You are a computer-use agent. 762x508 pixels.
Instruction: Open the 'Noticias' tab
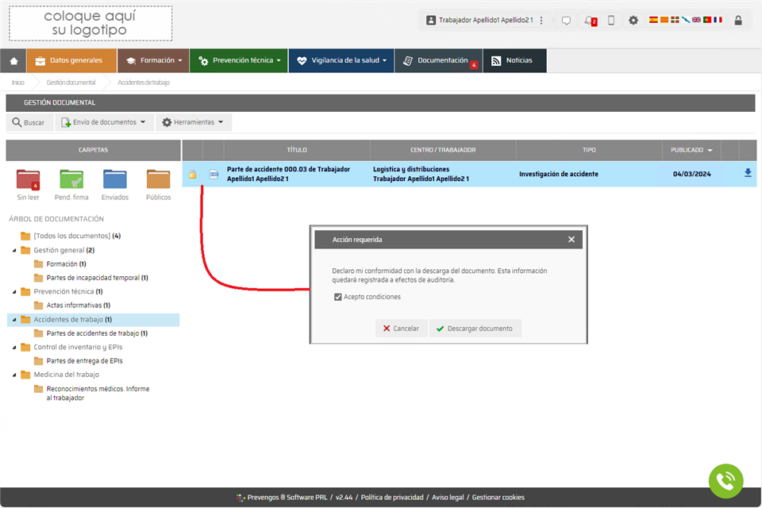tap(514, 60)
